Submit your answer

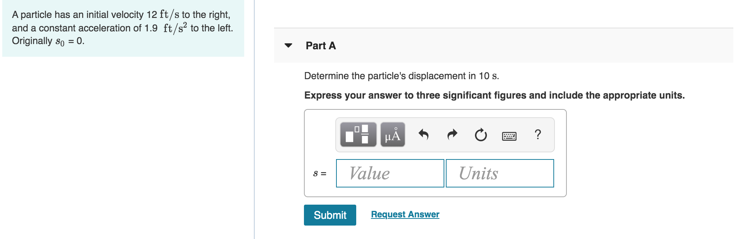click(330, 215)
